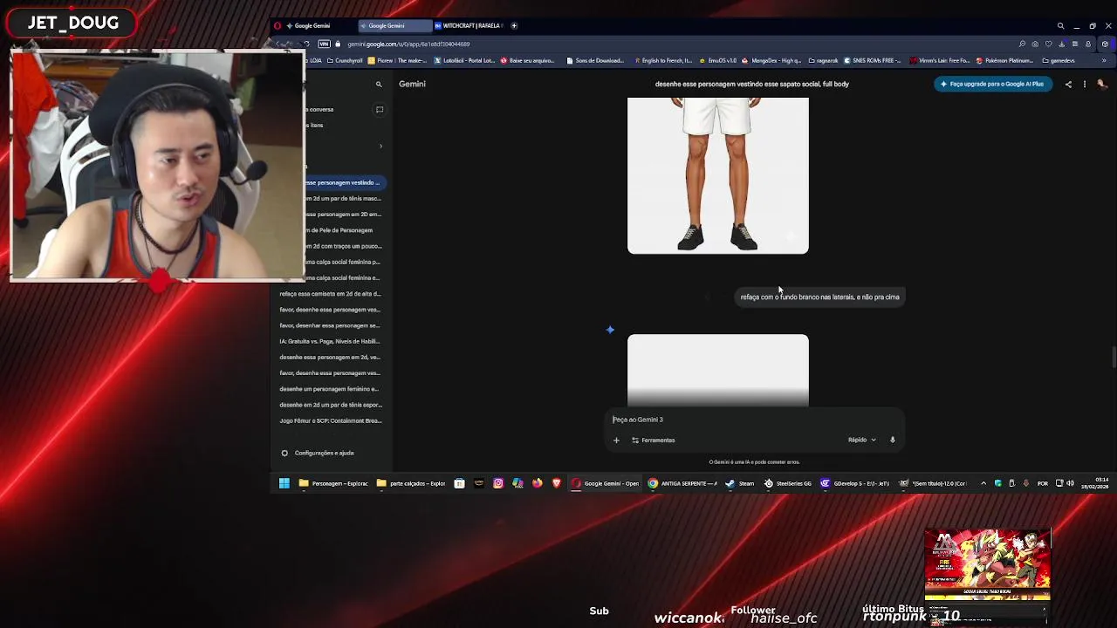Open a new browser tab
Image resolution: width=1117 pixels, height=628 pixels.
(x=514, y=26)
